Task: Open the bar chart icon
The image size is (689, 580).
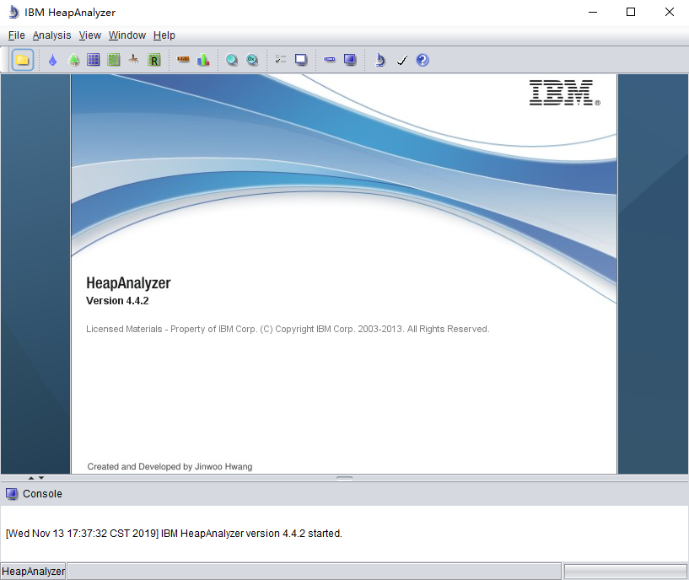Action: point(203,60)
